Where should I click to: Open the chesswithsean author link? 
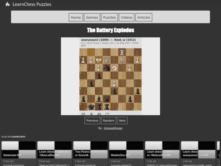(113, 128)
